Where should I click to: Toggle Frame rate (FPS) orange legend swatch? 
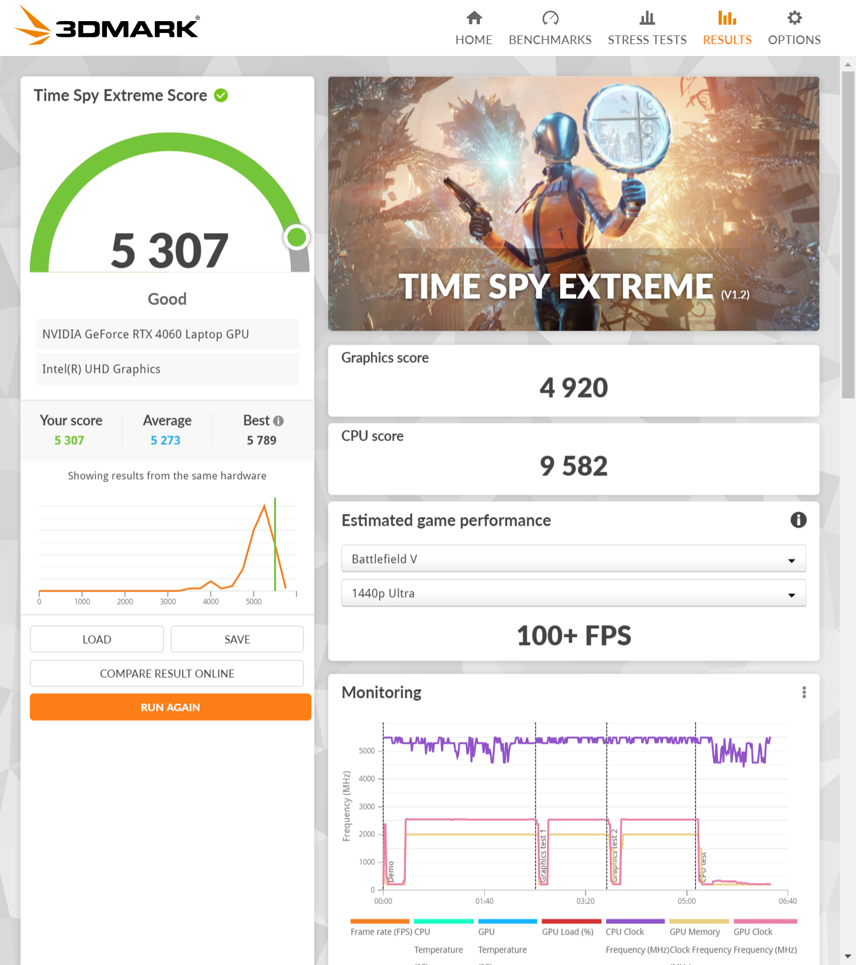(x=380, y=922)
